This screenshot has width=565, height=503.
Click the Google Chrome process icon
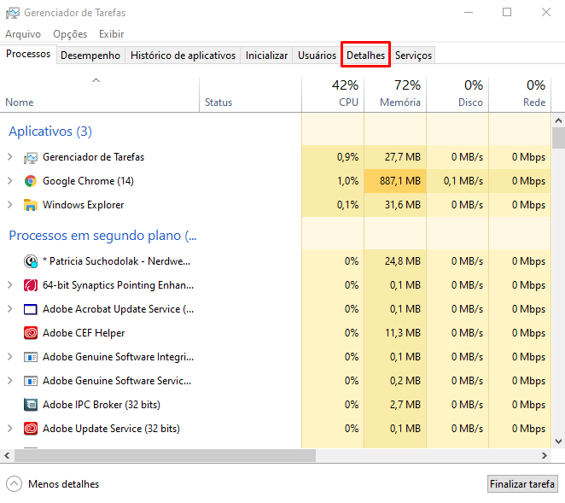pos(31,181)
